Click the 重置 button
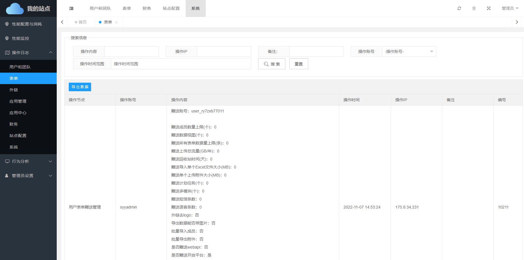The image size is (524, 260). [299, 64]
